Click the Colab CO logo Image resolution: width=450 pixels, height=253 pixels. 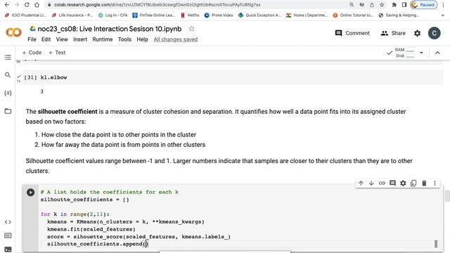click(x=13, y=32)
